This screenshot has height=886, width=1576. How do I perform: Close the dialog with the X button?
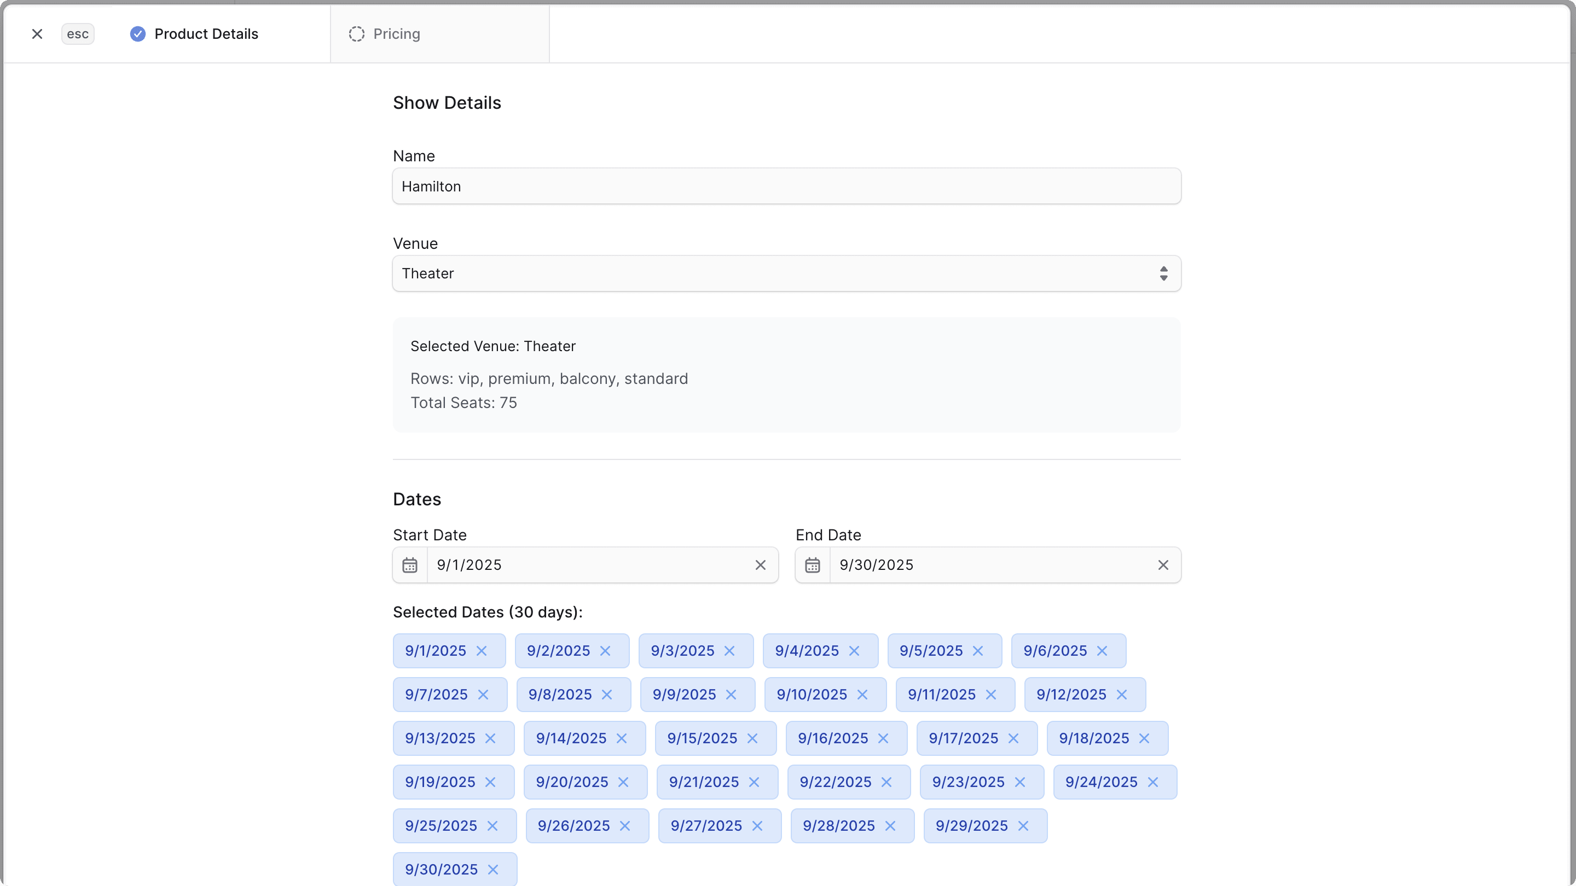coord(37,33)
